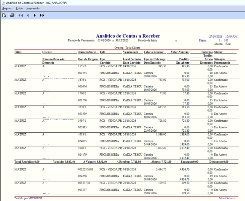Viewport: 245px width, 201px height.
Task: Click the printer icon in toolbar
Action: click(12, 15)
